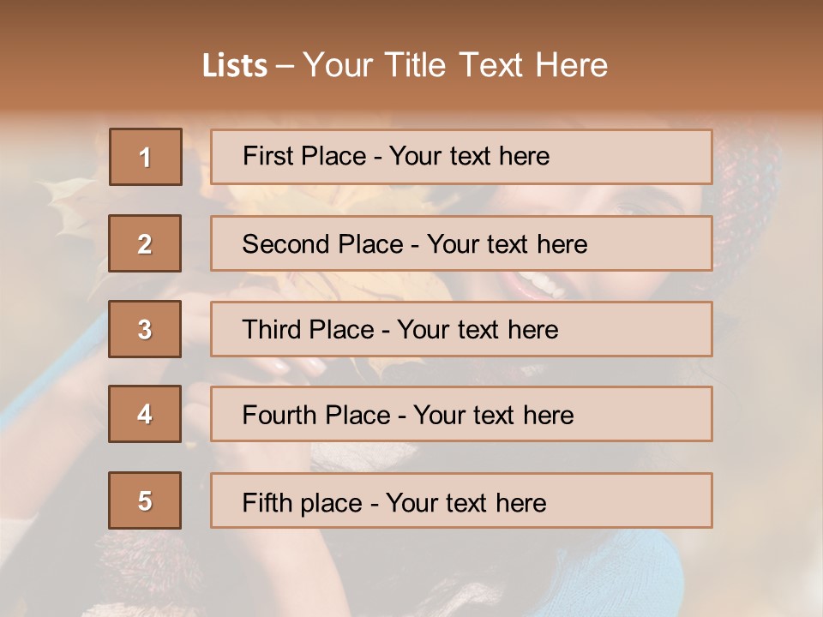The width and height of the screenshot is (823, 617).
Task: Click the empty right end of Fifth place bar
Action: tap(652, 500)
